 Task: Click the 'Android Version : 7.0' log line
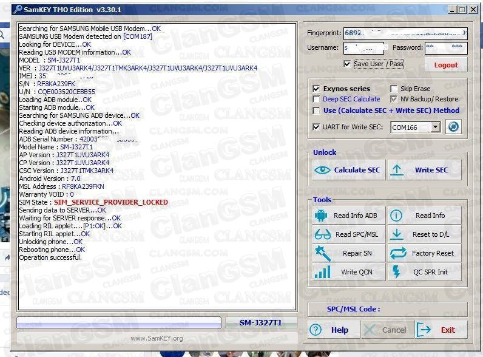50,178
